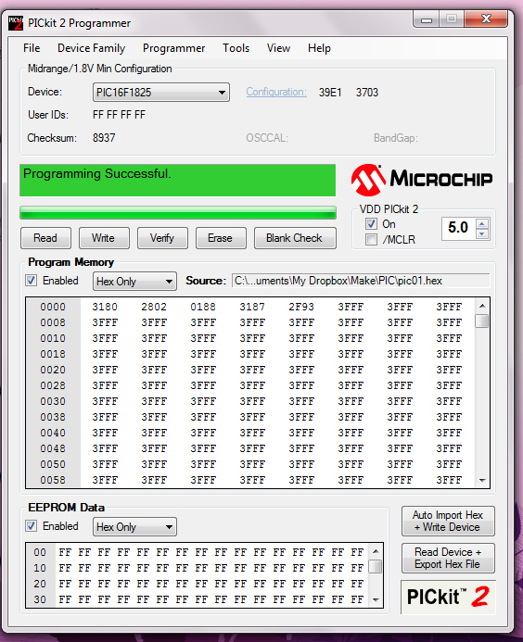Click Auto Import Hex + Write Device
The image size is (523, 642).
pos(448,522)
